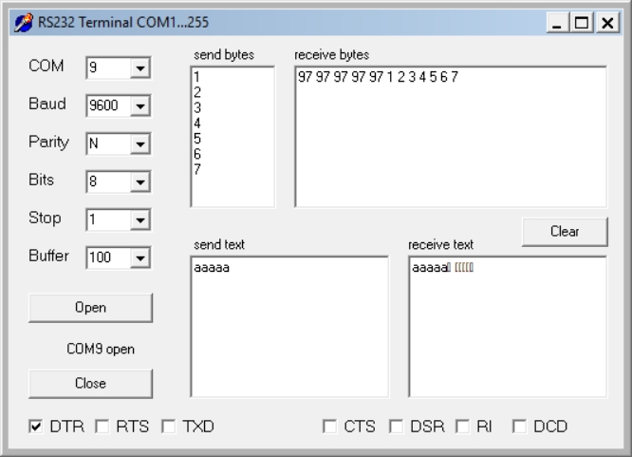The image size is (632, 457).
Task: Toggle the DTR checkbox
Action: [36, 427]
